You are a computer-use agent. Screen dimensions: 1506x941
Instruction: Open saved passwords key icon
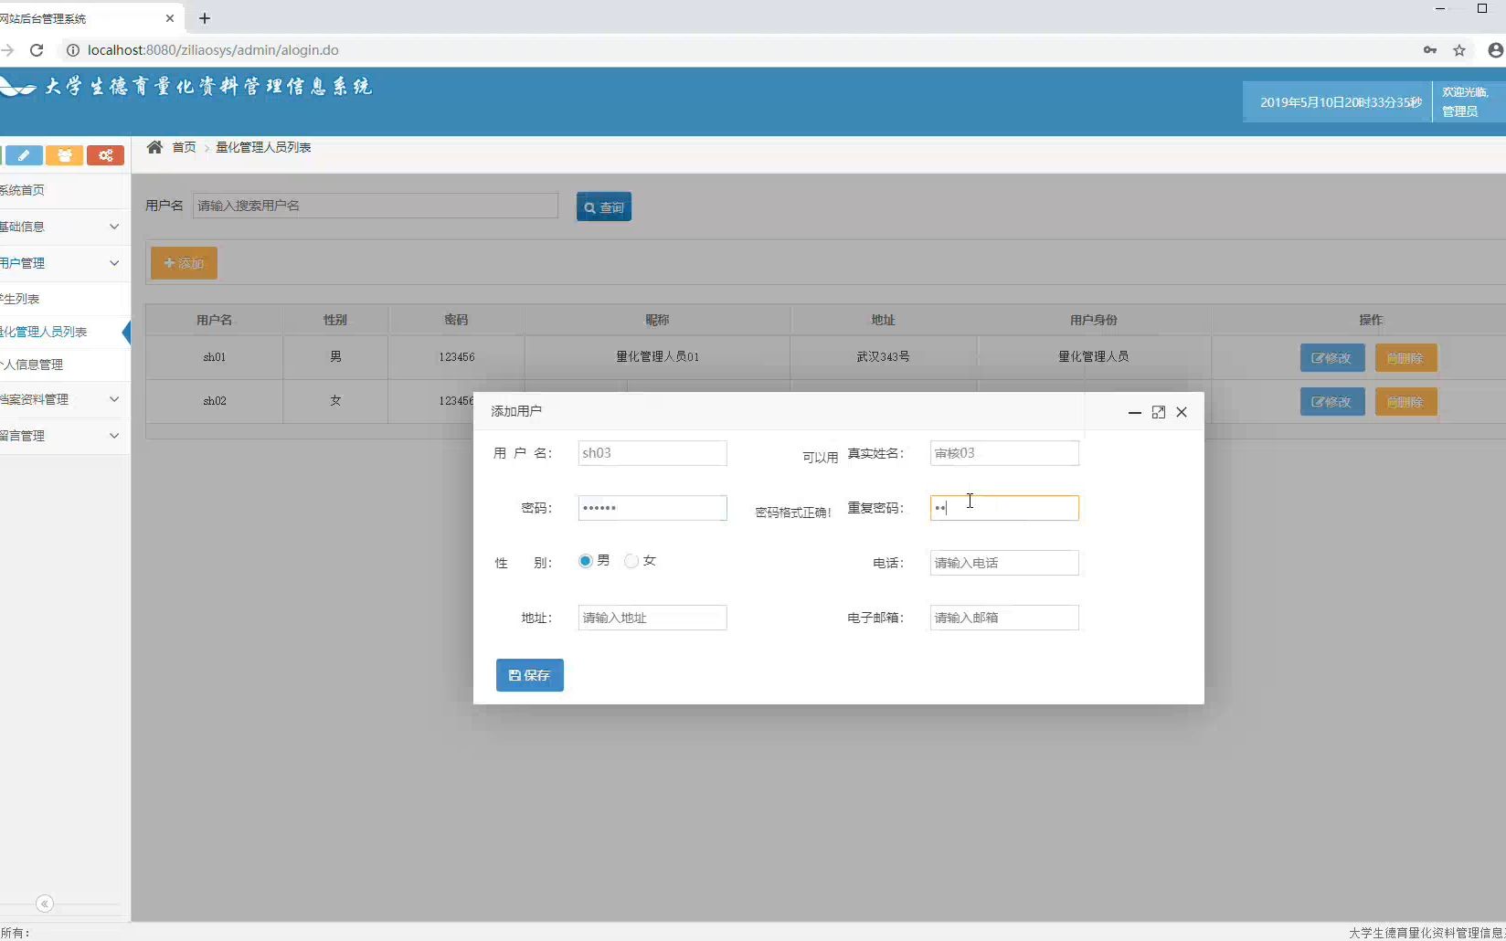coord(1430,50)
